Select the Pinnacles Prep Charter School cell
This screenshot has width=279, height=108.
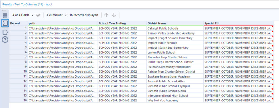(x=175, y=57)
